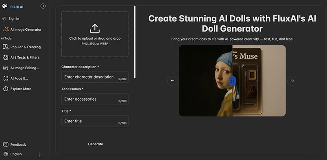The width and height of the screenshot is (327, 160).
Task: Collapse the sidebar with the chevron button
Action: coord(43,6)
